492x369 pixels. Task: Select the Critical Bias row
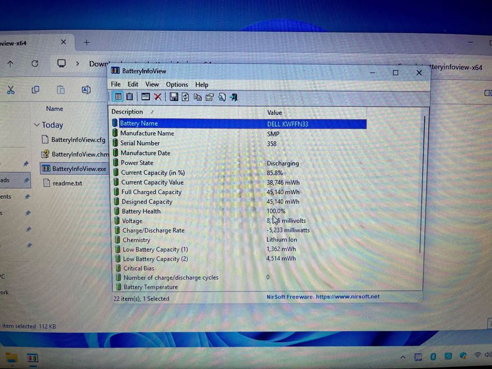pyautogui.click(x=239, y=268)
